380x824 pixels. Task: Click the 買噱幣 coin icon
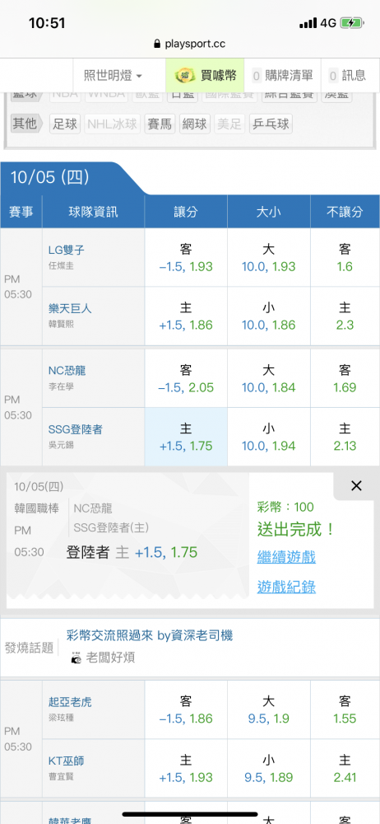click(x=185, y=75)
